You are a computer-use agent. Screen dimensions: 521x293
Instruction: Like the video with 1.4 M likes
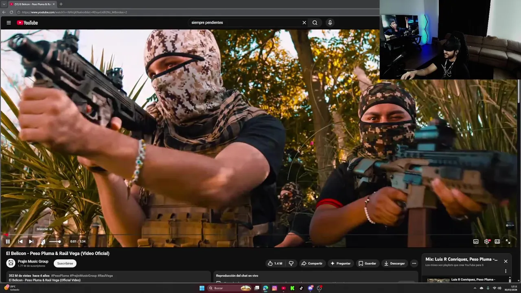275,263
